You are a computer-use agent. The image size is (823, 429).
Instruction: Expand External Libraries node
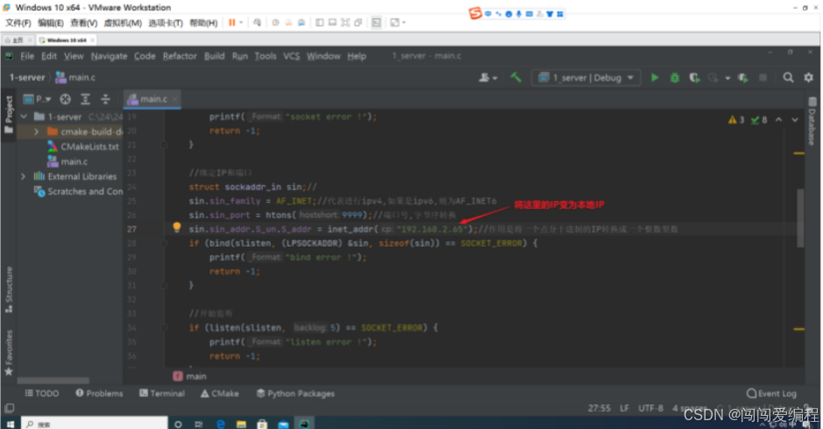coord(23,176)
